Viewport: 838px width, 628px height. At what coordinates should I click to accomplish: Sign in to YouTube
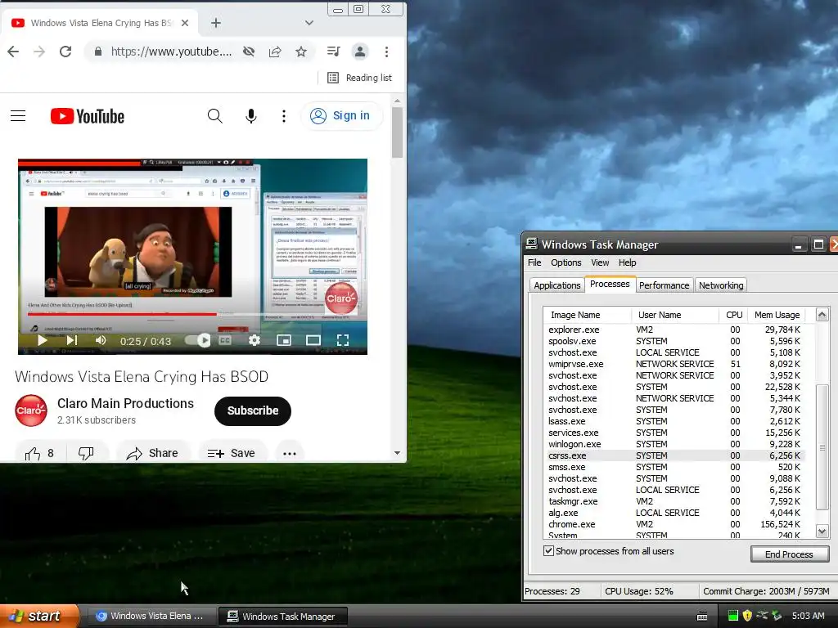pyautogui.click(x=341, y=116)
